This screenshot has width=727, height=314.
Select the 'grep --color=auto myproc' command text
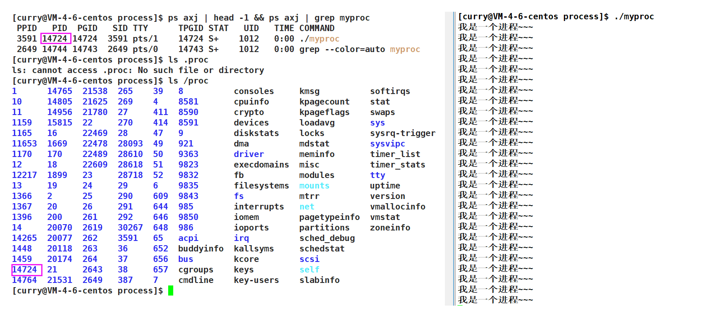pos(360,50)
